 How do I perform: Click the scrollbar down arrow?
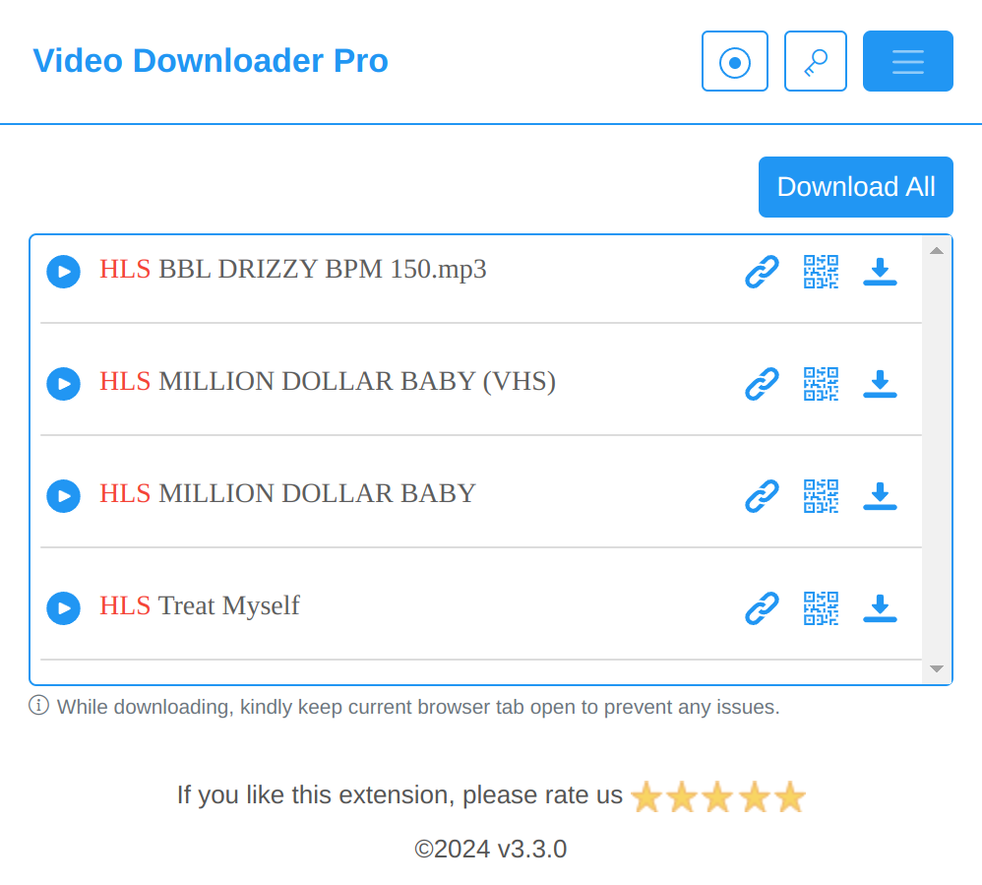[937, 669]
